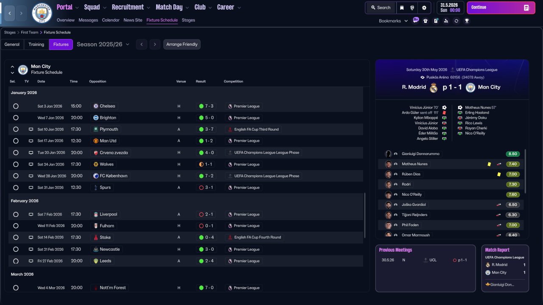The height and width of the screenshot is (305, 543).
Task: Click the Search button
Action: click(x=381, y=8)
